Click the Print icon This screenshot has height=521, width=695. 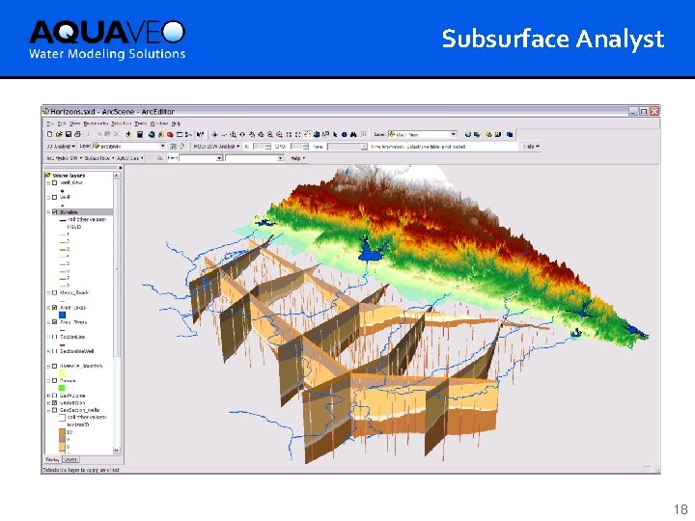pyautogui.click(x=77, y=134)
